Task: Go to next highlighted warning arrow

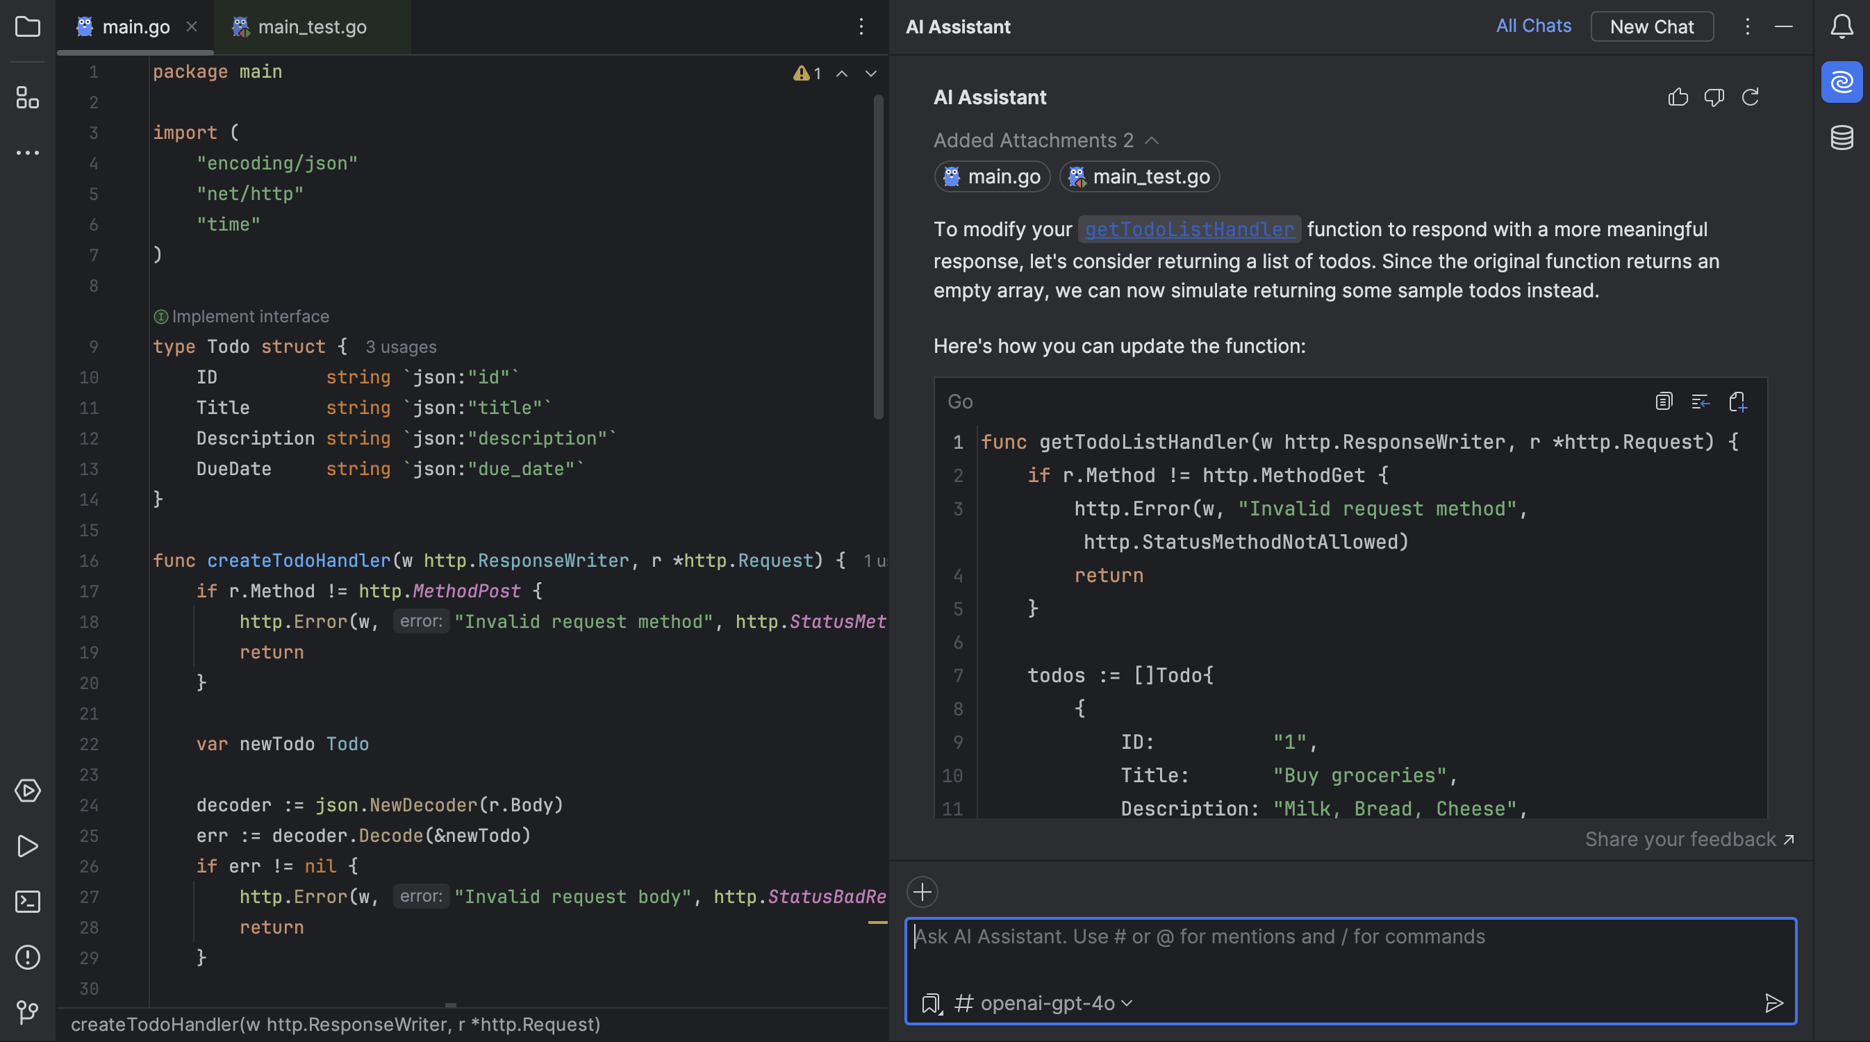Action: (x=870, y=74)
